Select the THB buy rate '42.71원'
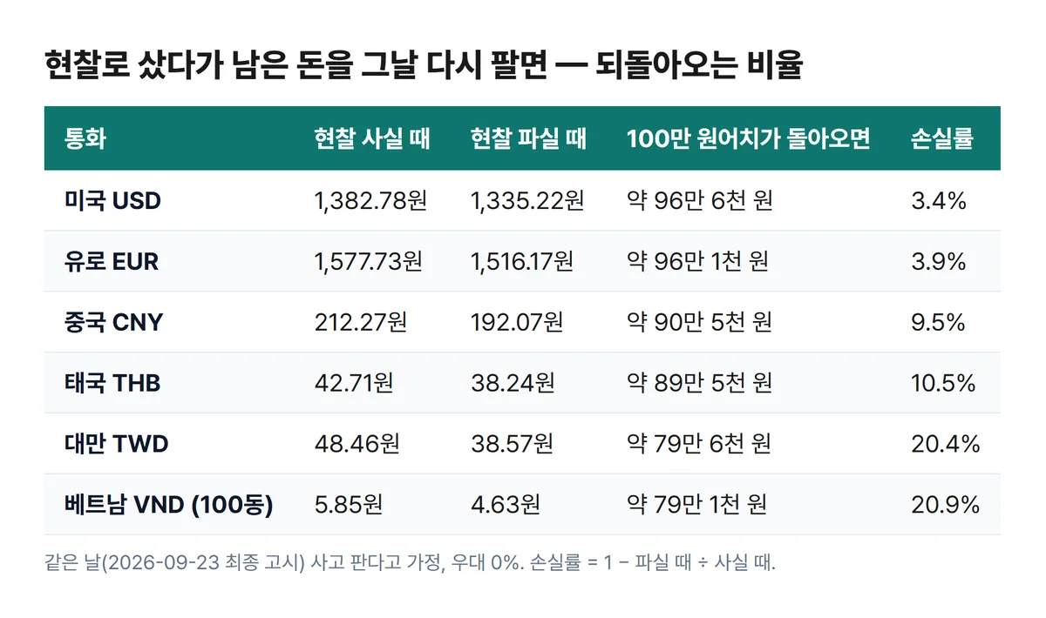 click(354, 383)
